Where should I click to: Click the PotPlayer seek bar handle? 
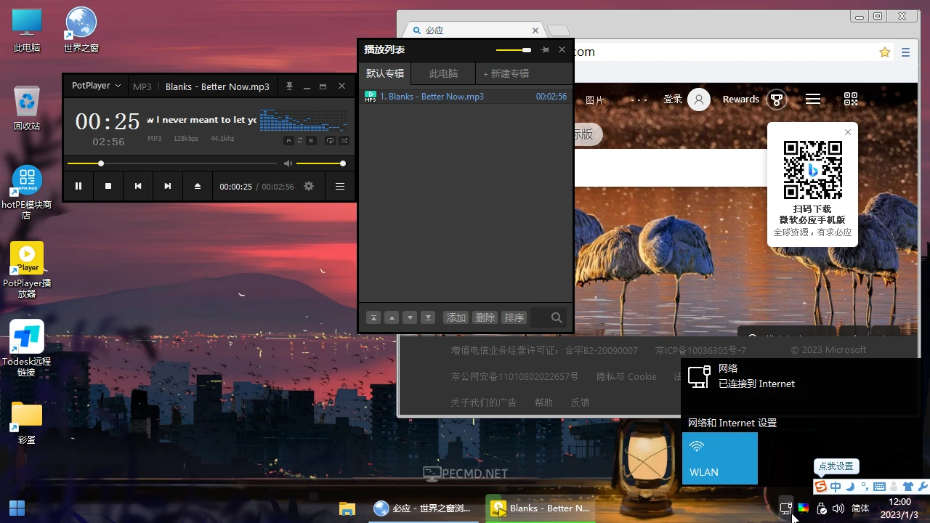click(101, 163)
